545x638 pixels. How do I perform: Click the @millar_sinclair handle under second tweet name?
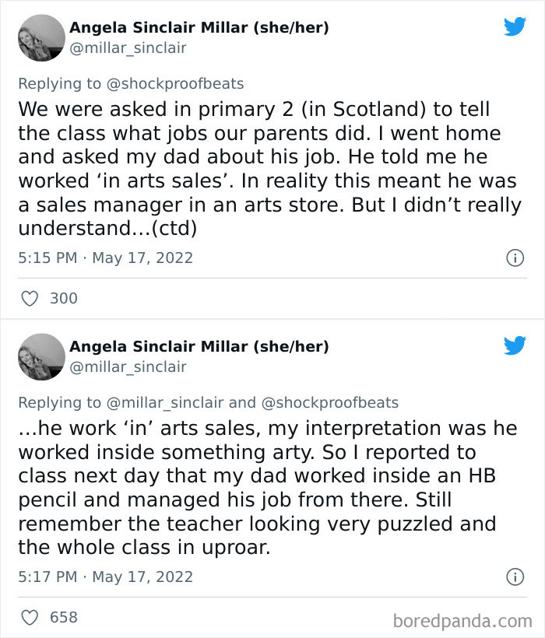pyautogui.click(x=128, y=366)
